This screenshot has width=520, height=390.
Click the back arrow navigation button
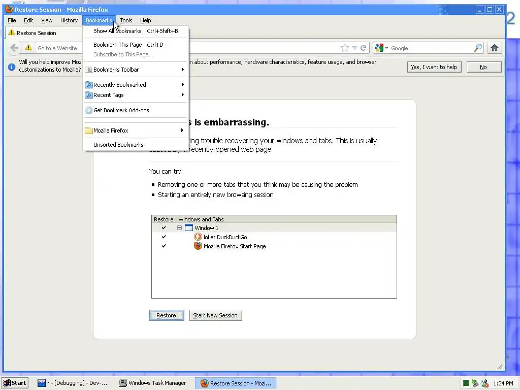pos(14,48)
